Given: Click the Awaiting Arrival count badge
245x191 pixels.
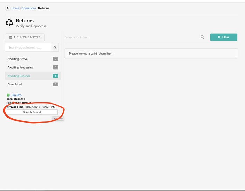Looking at the screenshot, I should [55, 59].
